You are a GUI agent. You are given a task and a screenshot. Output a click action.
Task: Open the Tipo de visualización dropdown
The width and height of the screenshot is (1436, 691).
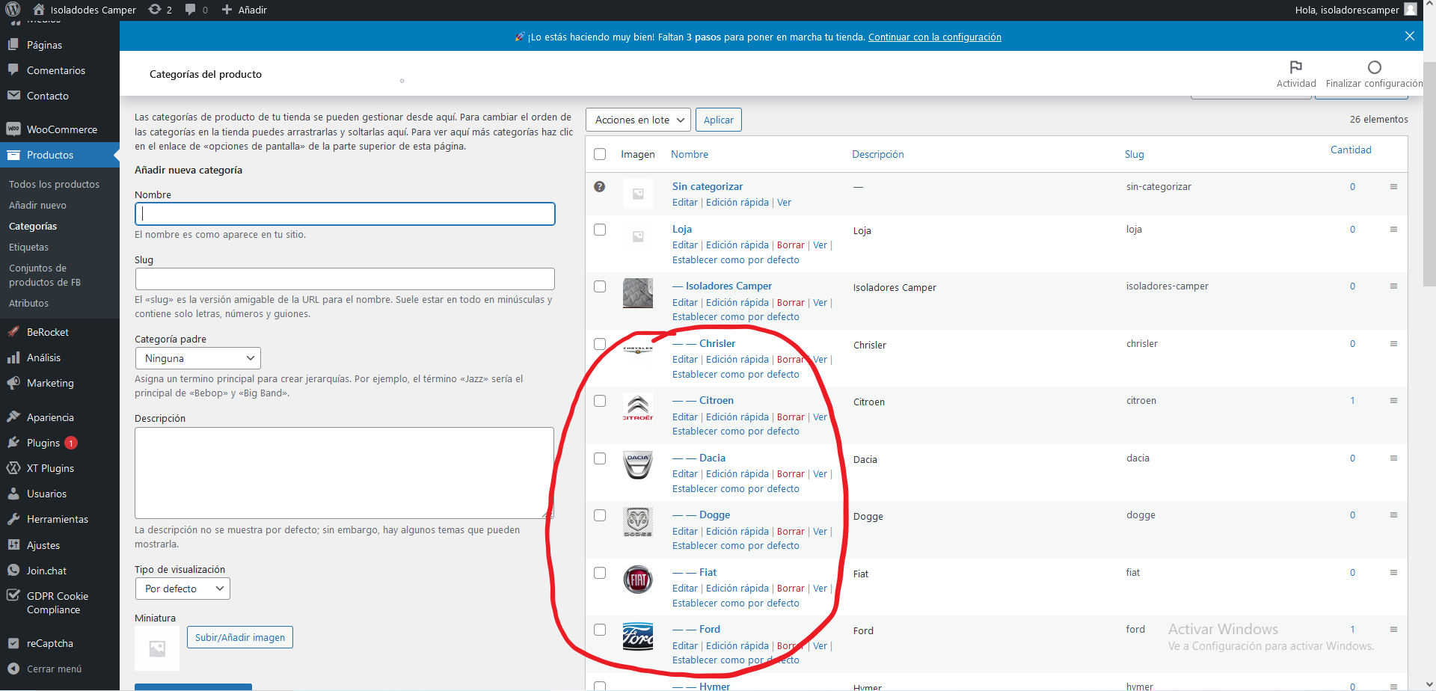click(182, 589)
